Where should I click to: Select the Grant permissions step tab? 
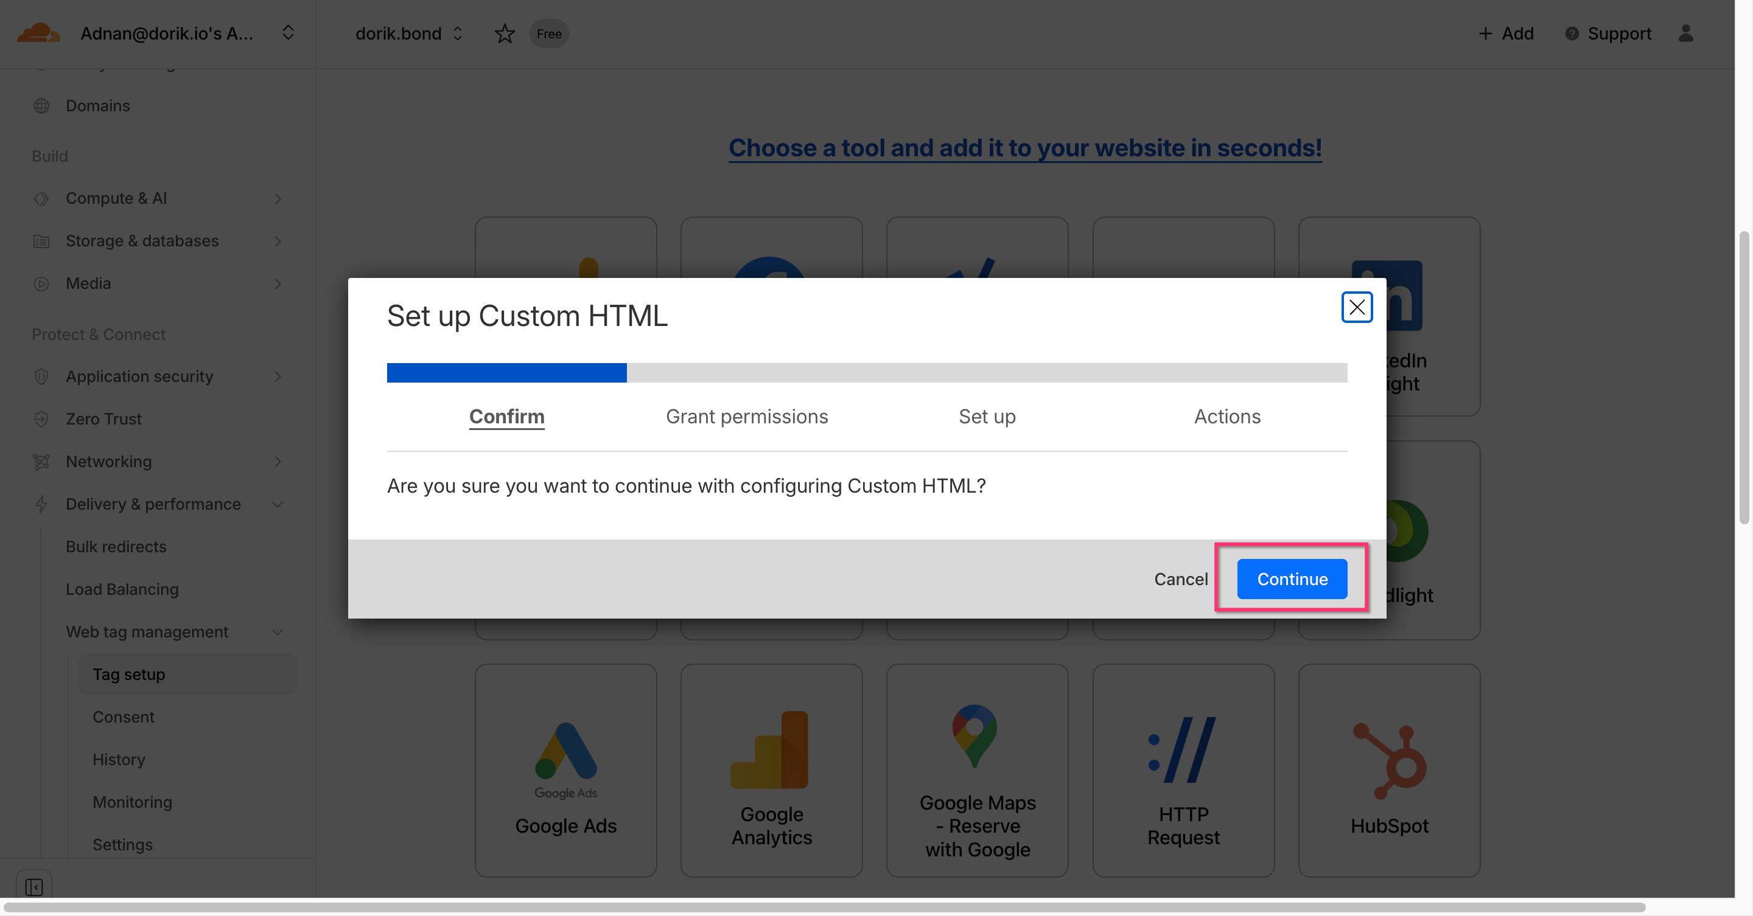point(746,416)
